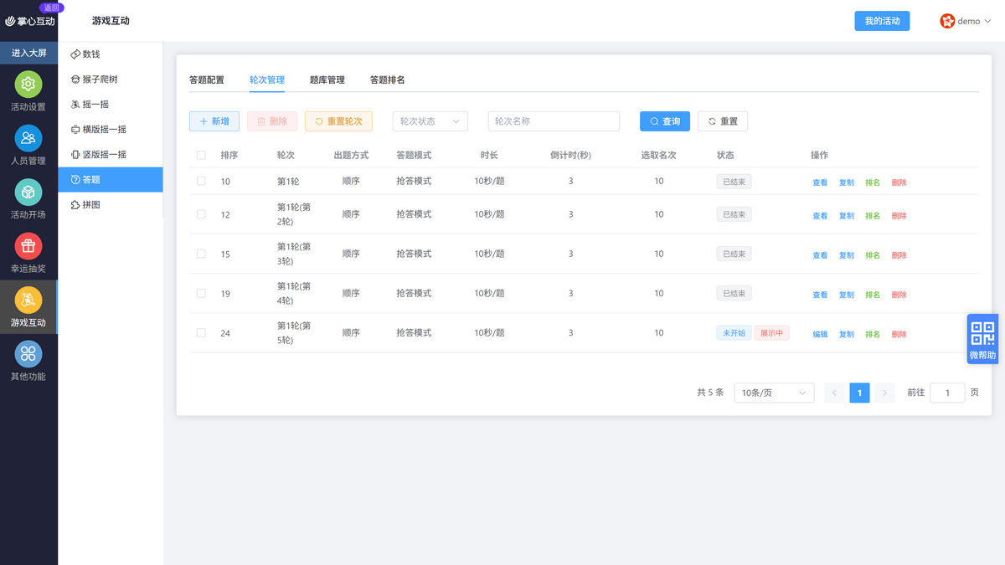This screenshot has height=565, width=1005.
Task: Click 复制 for 第1轮(第5轮) row
Action: [847, 334]
